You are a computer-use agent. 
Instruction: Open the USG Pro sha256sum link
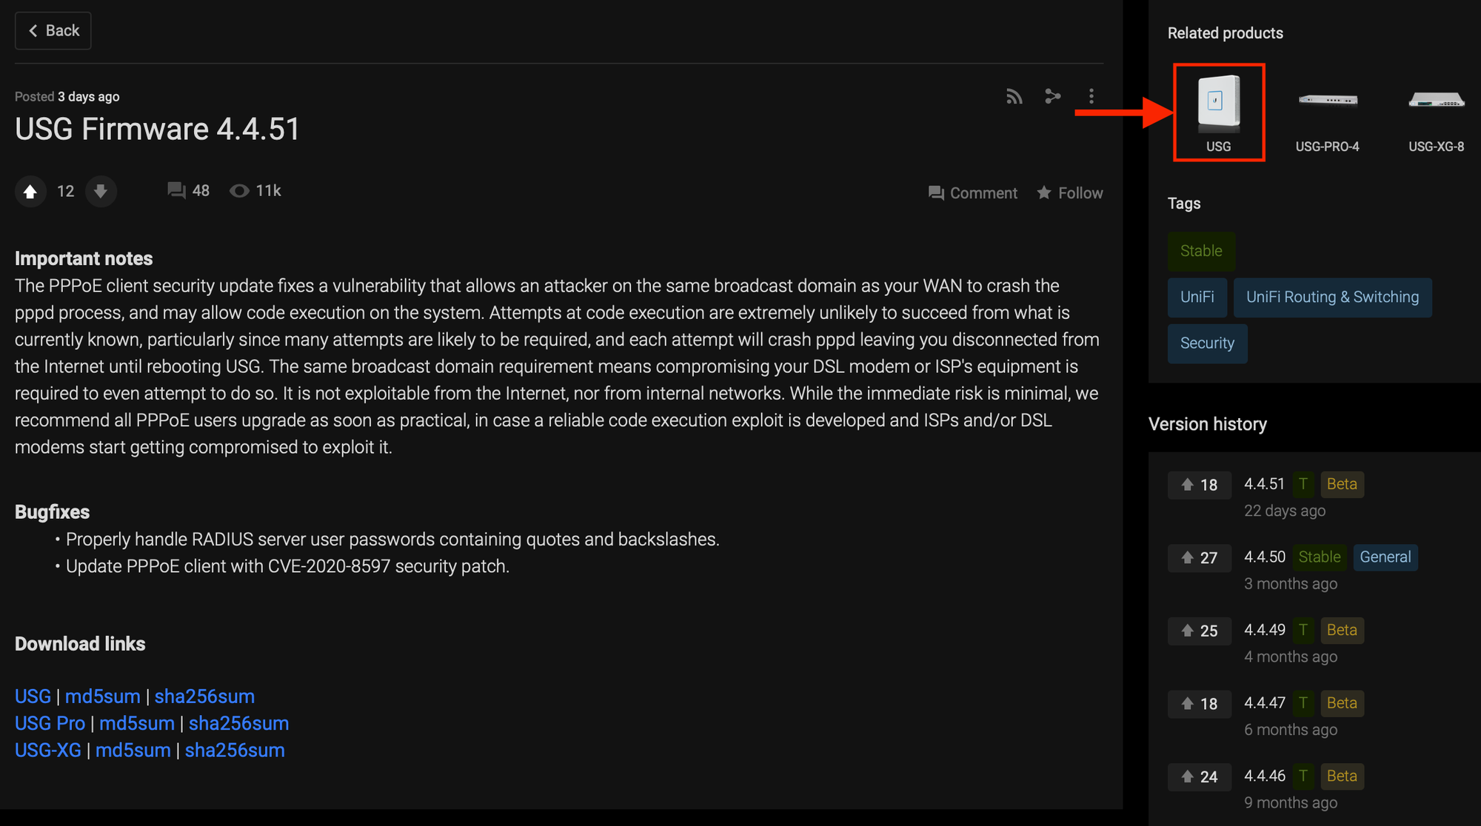pos(238,723)
